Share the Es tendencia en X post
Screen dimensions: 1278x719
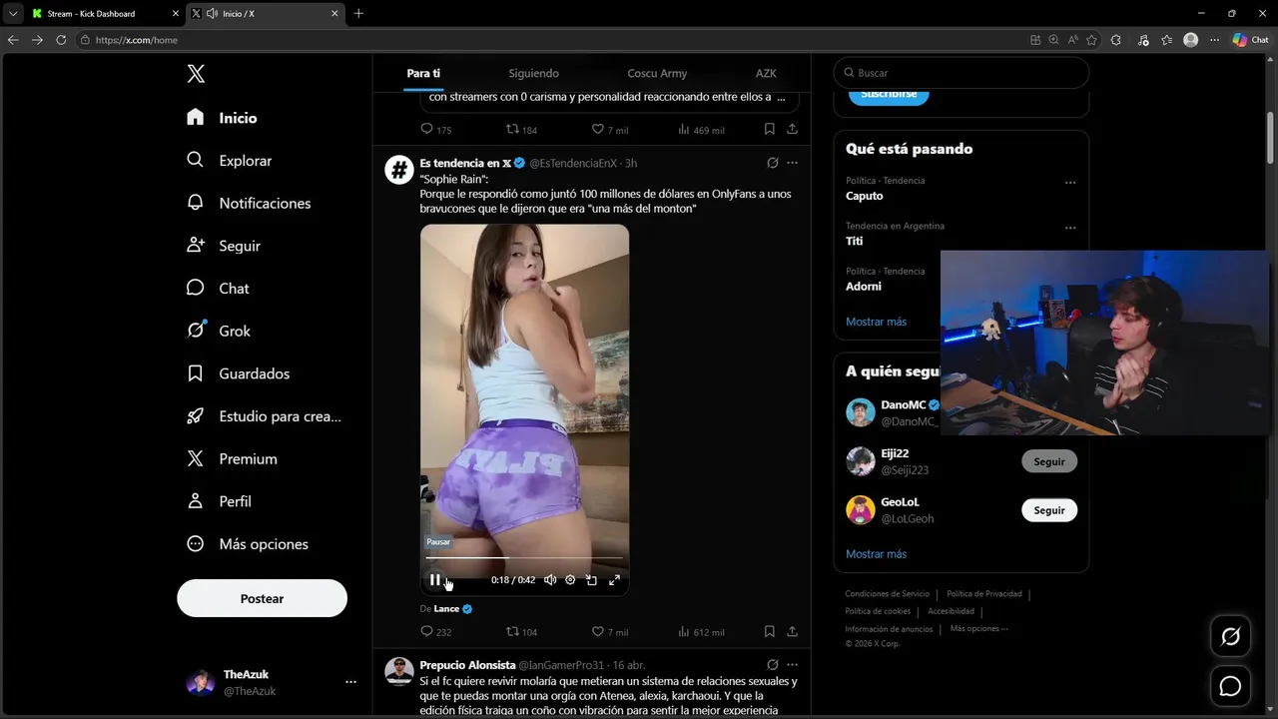click(x=792, y=632)
